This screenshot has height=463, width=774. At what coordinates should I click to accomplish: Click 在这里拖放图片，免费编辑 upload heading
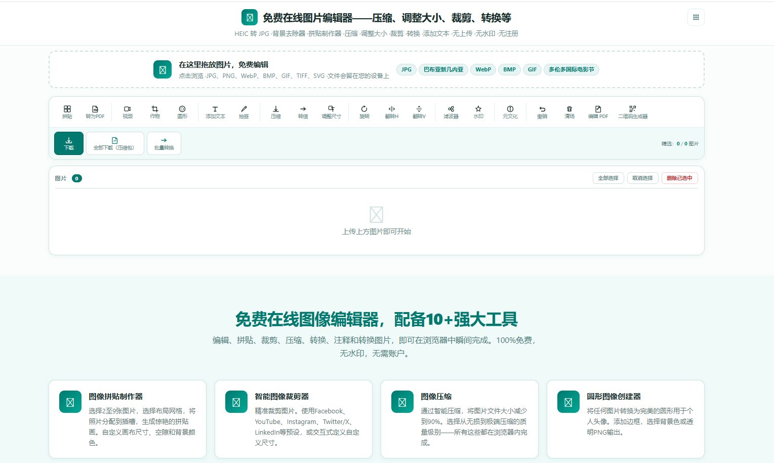click(224, 64)
